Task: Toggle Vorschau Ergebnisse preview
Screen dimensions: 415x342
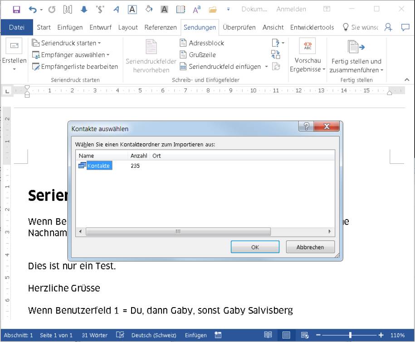Action: click(x=308, y=55)
